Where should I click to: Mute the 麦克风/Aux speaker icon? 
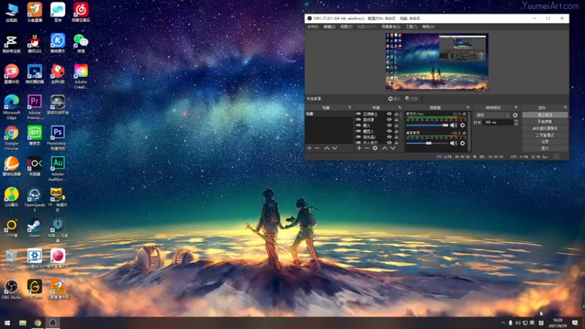(x=453, y=125)
